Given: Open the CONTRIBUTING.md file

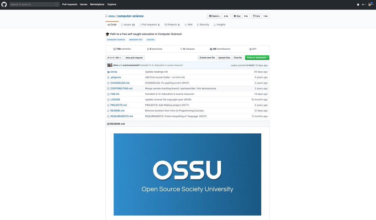Looking at the screenshot, I should [121, 89].
